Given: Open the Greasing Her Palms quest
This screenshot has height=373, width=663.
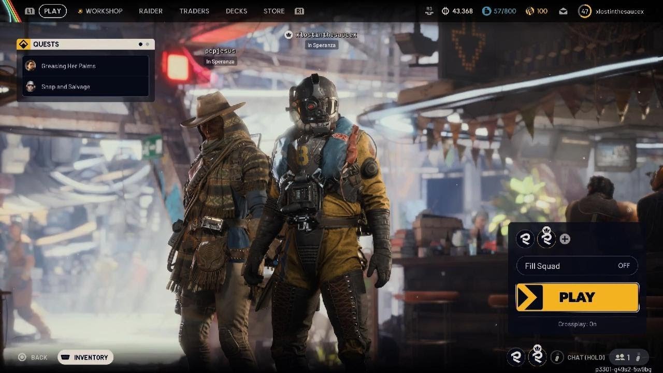Looking at the screenshot, I should (x=86, y=66).
